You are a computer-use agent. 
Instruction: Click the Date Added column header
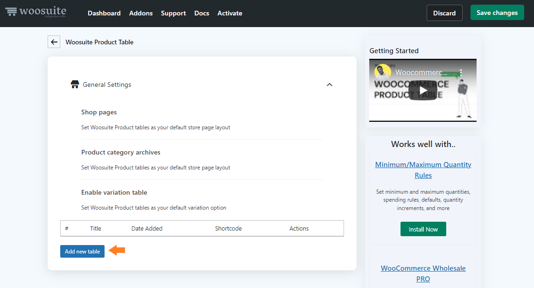pyautogui.click(x=147, y=228)
